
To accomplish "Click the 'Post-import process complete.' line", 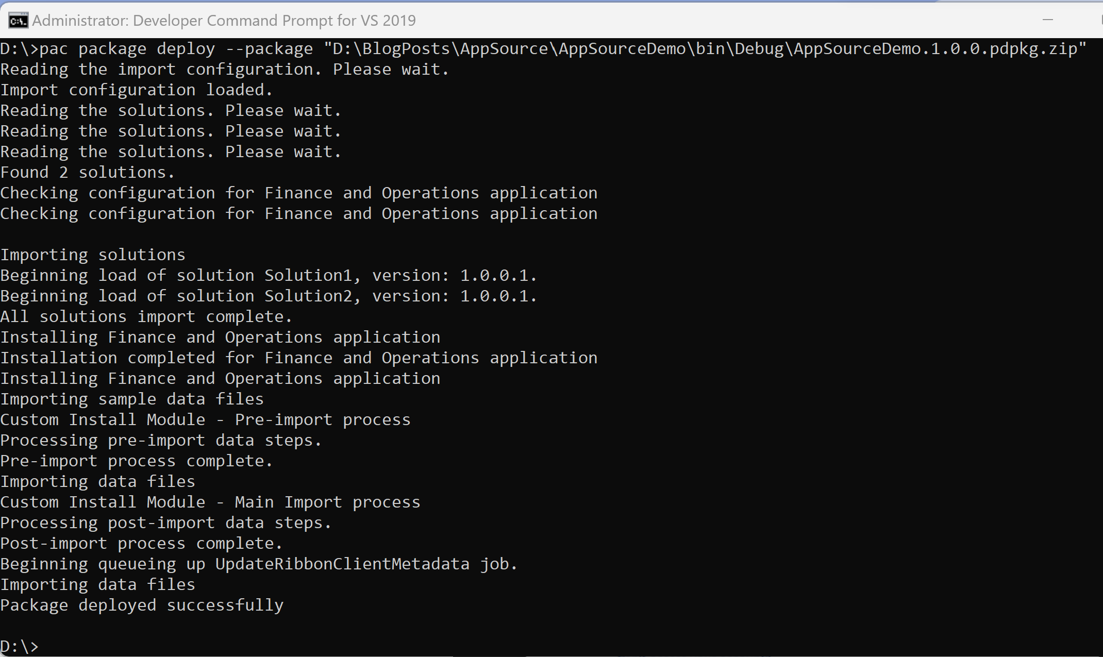I will coord(141,544).
